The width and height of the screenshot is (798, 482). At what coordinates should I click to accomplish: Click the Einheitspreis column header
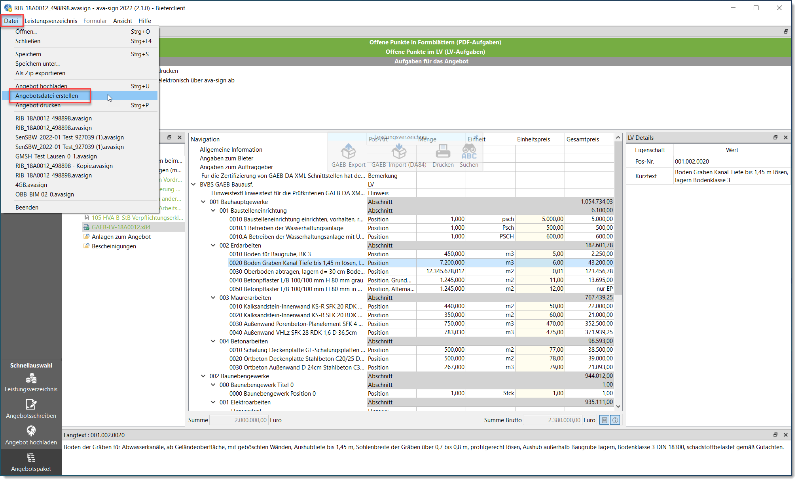click(540, 139)
